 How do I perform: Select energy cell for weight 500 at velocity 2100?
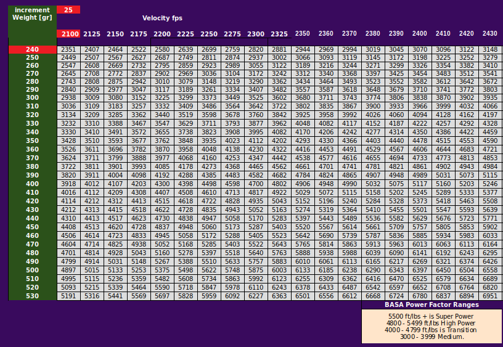point(68,270)
